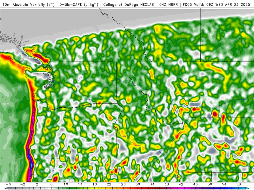Image resolution: width=254 pixels, height=190 pixels.
Task: Click the colorbar label "18"
Action: 95,184
